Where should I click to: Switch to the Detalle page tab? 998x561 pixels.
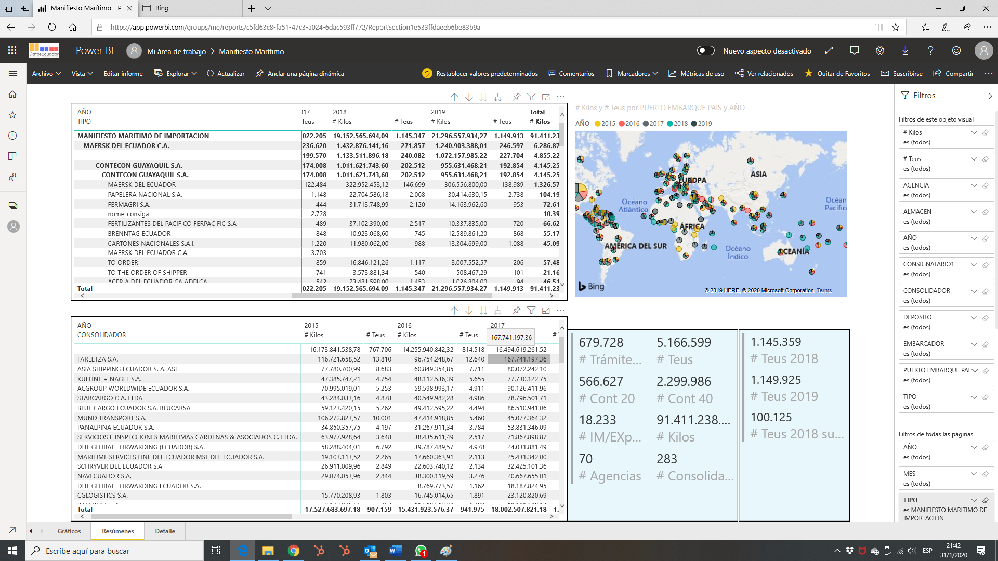[x=165, y=531]
